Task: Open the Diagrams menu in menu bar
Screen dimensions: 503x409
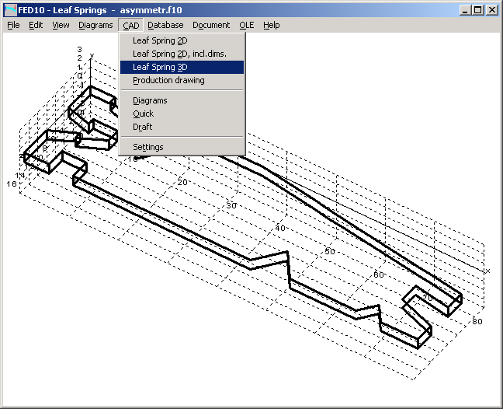Action: coord(95,25)
